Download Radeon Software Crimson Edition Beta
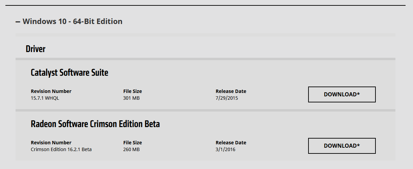413x169 pixels. click(342, 146)
